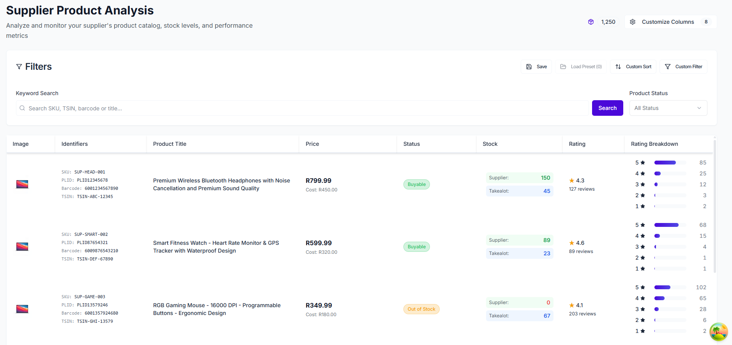Click the RGB Gaming Mouse product title
Viewport: 732px width, 345px height.
click(x=217, y=309)
